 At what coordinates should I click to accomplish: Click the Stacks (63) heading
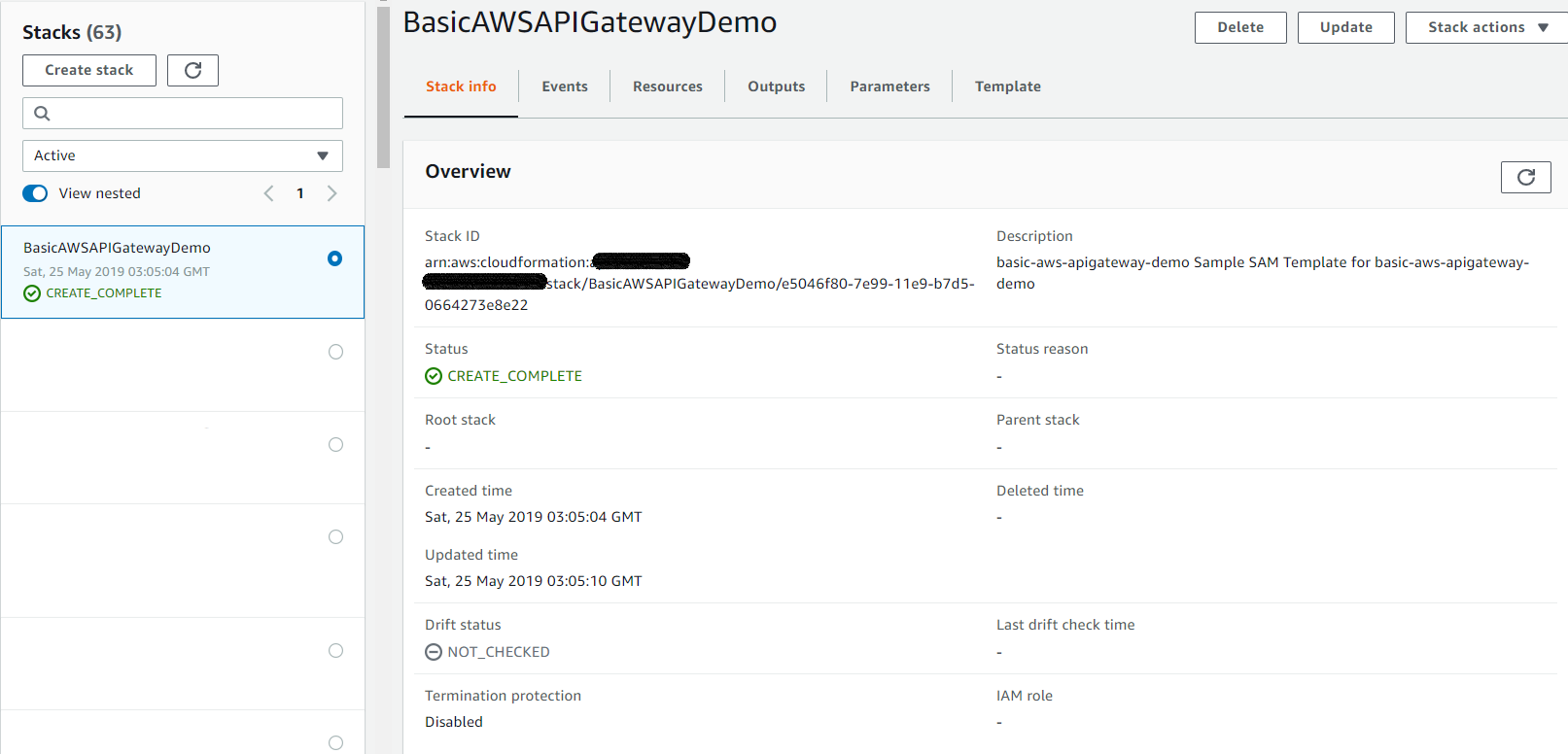click(x=72, y=32)
